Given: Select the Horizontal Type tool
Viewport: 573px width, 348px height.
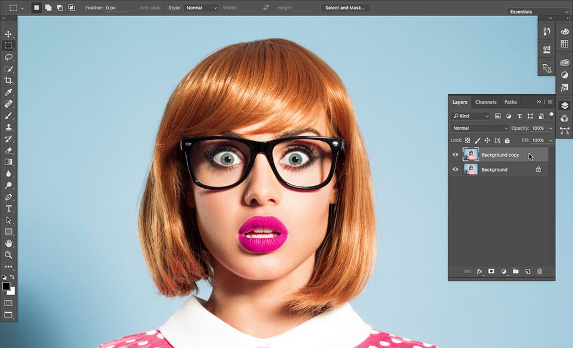Looking at the screenshot, I should [x=8, y=208].
